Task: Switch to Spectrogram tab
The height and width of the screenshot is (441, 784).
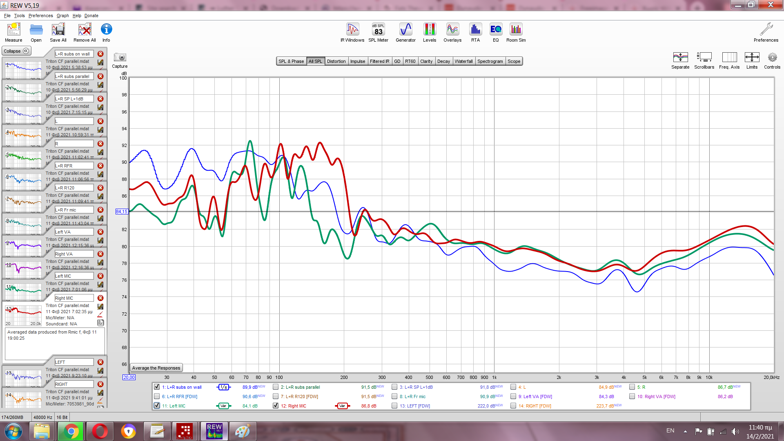Action: [490, 61]
